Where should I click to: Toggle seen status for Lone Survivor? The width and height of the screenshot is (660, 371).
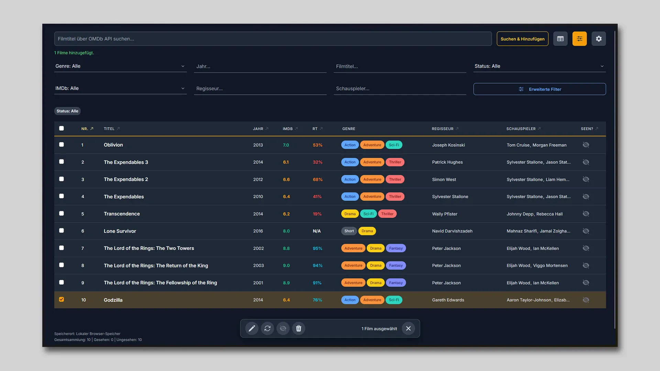[x=586, y=231]
